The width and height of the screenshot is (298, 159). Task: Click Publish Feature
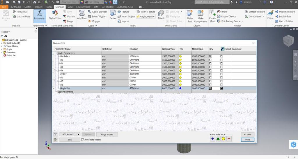pyautogui.click(x=285, y=12)
